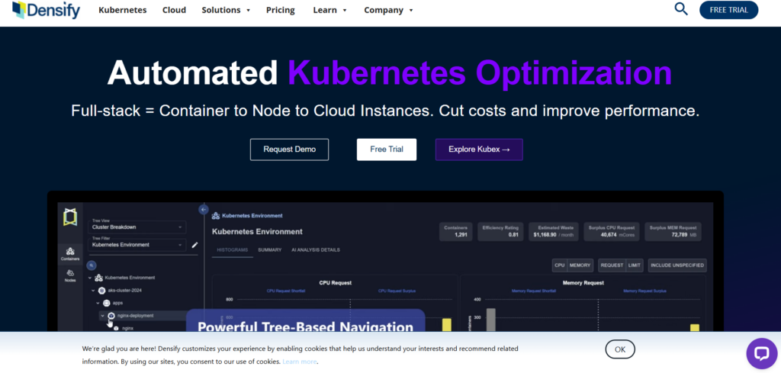The width and height of the screenshot is (781, 373).
Task: Open the Company dropdown menu
Action: (x=388, y=10)
